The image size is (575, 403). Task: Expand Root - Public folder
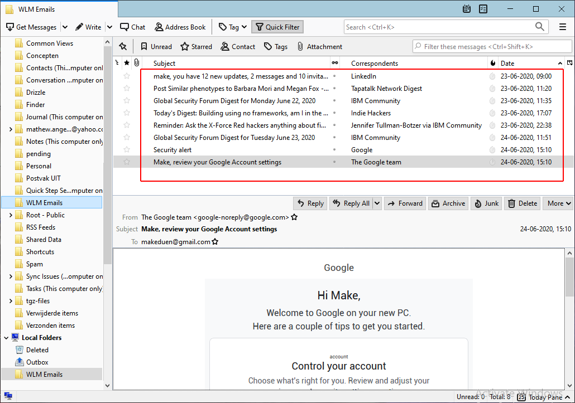(x=11, y=215)
